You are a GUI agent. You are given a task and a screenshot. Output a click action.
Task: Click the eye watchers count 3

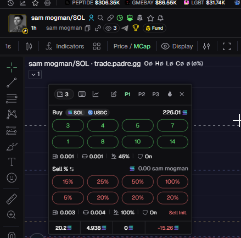[x=111, y=28]
